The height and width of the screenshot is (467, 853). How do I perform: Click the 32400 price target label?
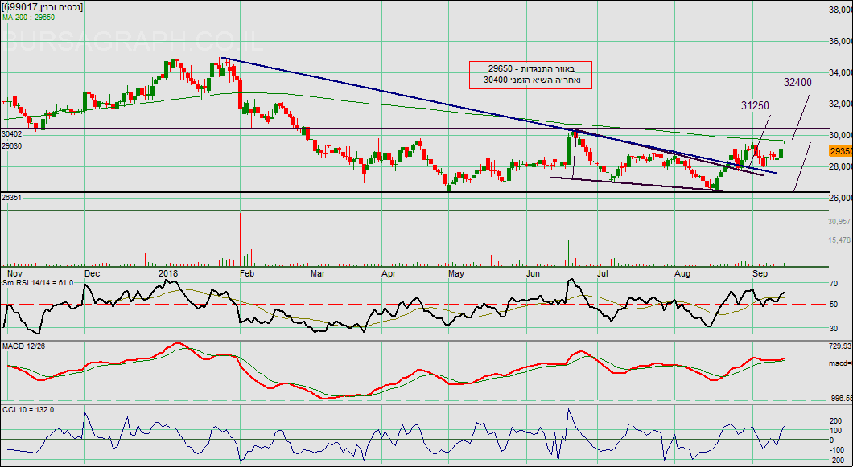click(797, 82)
